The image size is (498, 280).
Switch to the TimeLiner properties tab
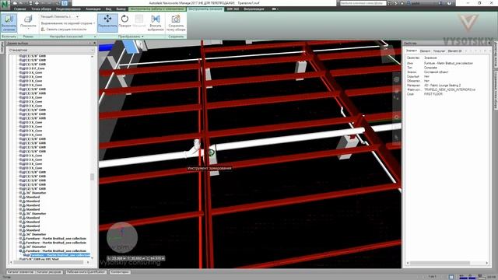tap(439, 51)
